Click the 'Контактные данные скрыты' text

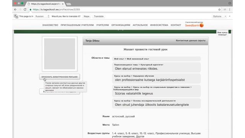[191, 41]
